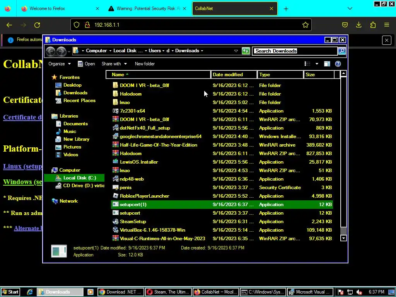
Task: Click magnifier search button in Downloads
Action: (342, 51)
